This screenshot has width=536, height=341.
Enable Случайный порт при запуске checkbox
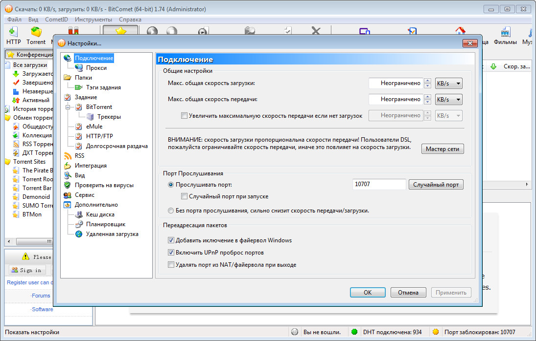pyautogui.click(x=184, y=196)
